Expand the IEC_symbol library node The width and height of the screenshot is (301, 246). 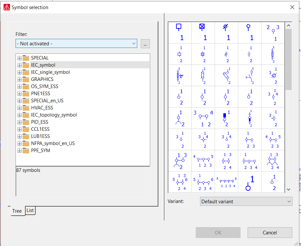(19, 65)
